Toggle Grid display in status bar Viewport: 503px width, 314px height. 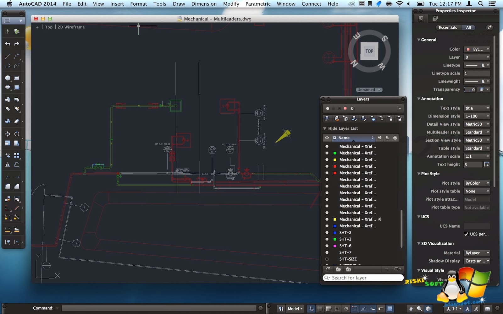(329, 309)
